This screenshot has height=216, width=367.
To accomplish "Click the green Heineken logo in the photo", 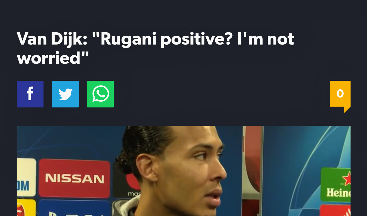I will point(336,185).
